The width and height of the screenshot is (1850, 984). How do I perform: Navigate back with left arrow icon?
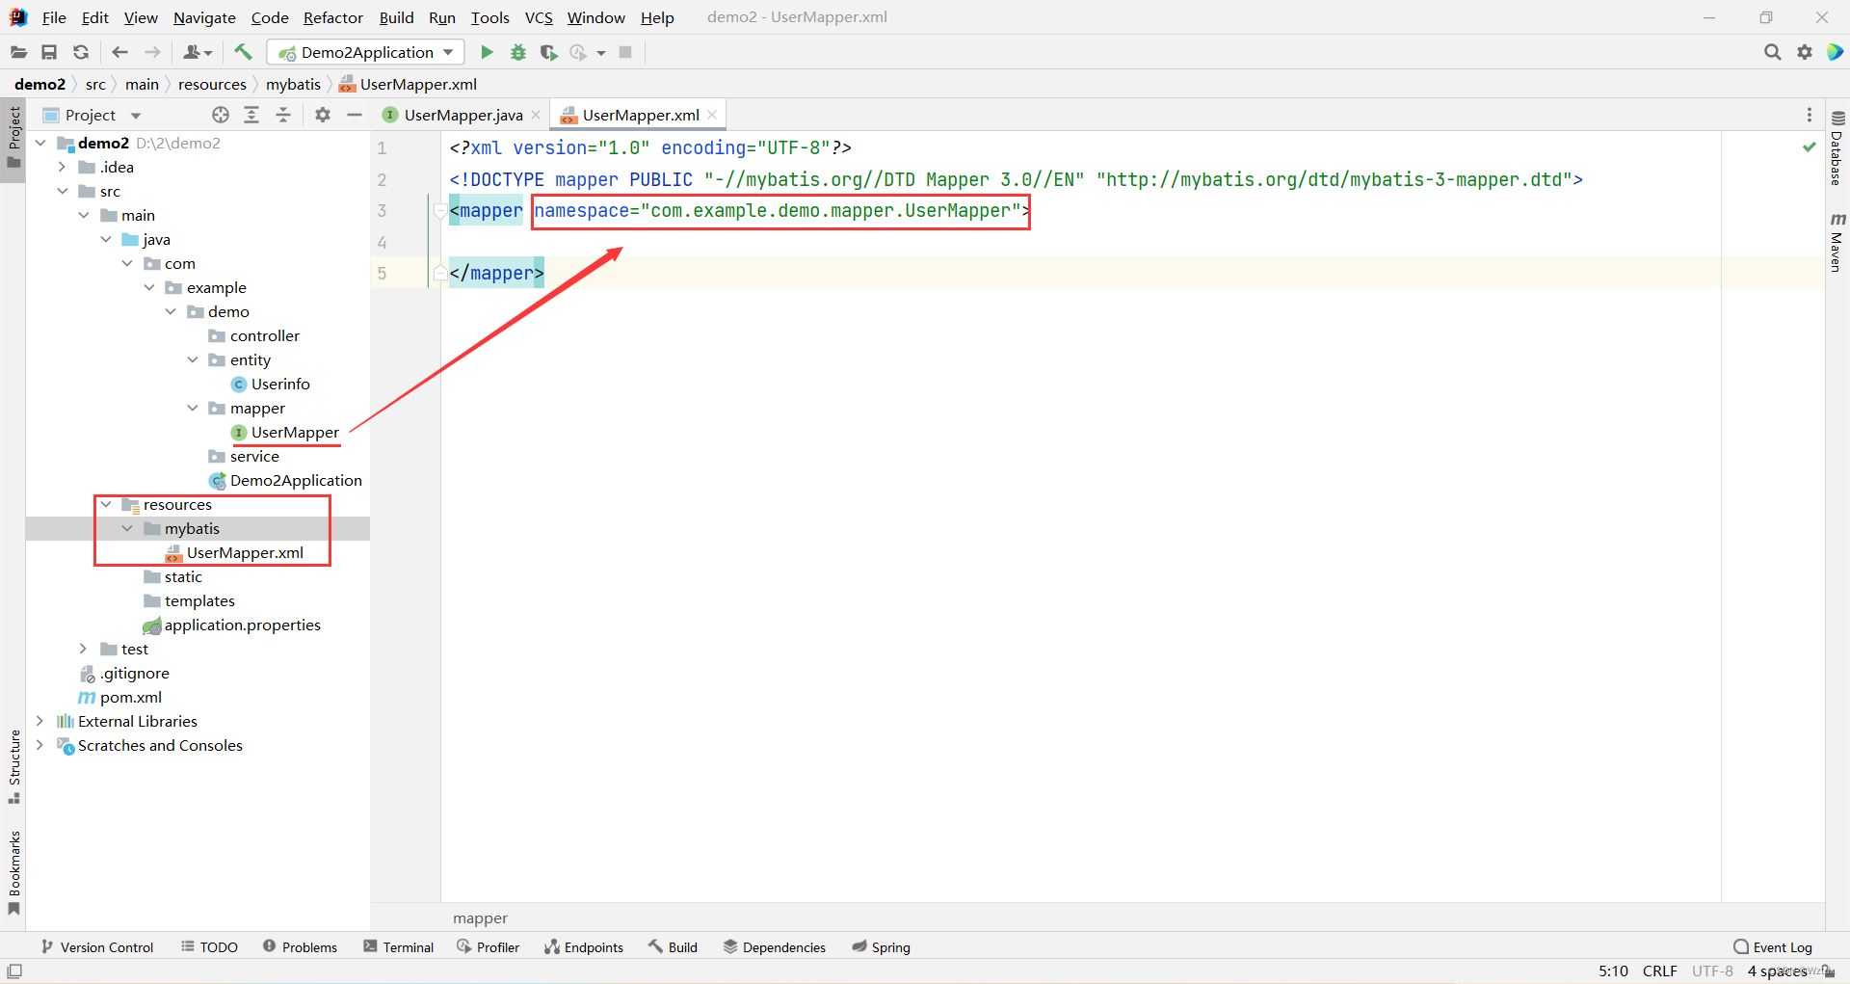(120, 52)
